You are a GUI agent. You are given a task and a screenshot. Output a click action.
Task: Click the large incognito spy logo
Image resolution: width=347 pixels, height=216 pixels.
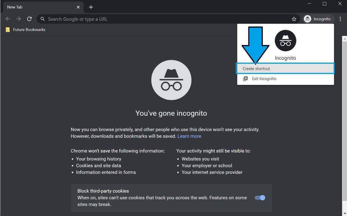point(171,80)
